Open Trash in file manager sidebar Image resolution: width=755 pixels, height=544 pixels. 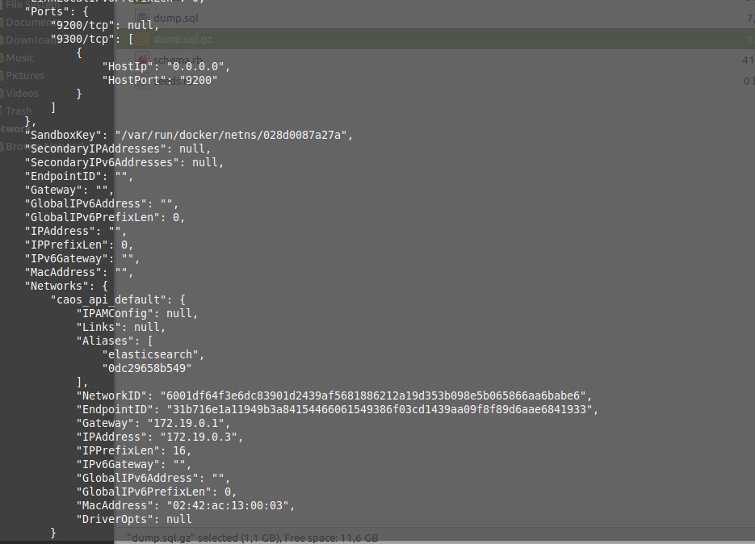pyautogui.click(x=19, y=111)
